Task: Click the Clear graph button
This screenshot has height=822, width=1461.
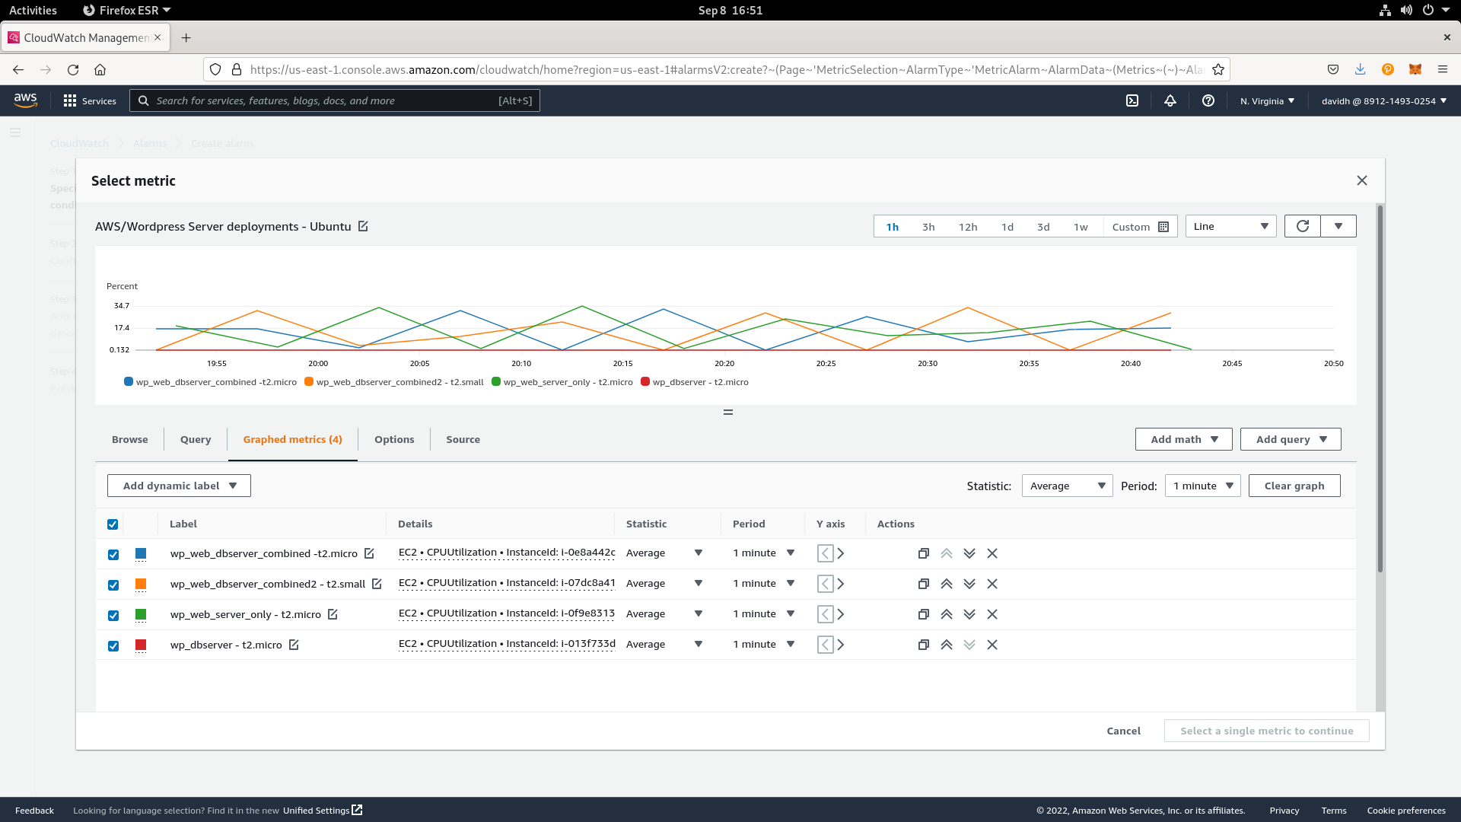Action: pos(1294,486)
